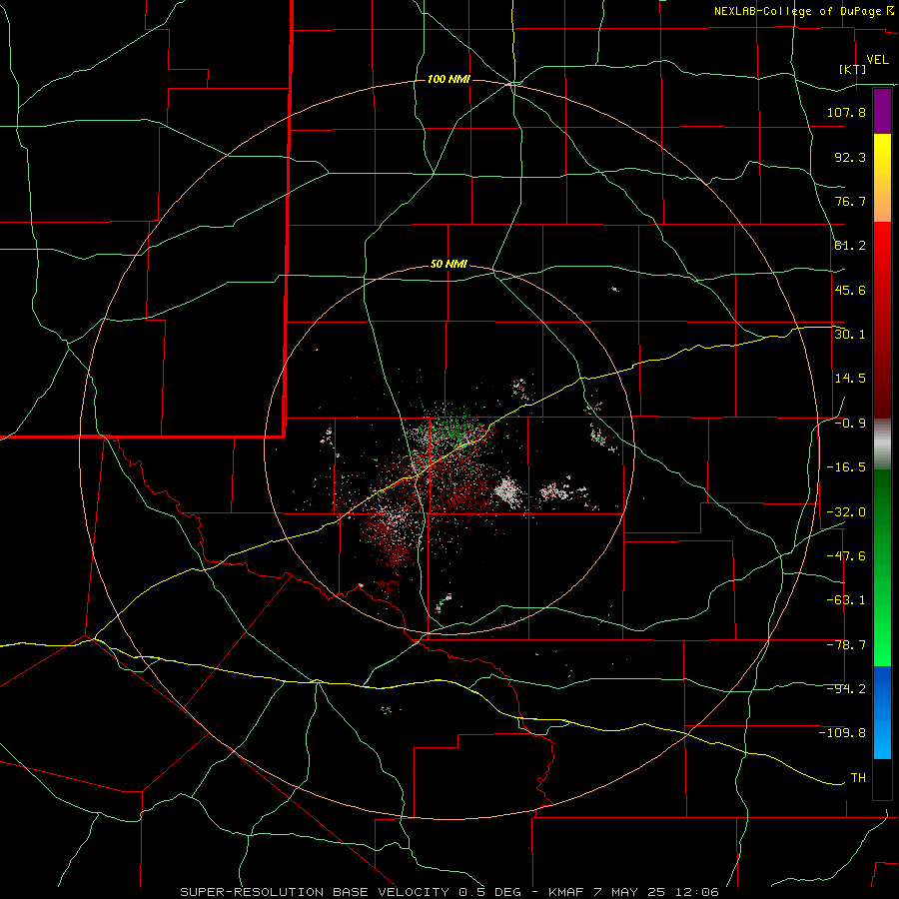This screenshot has height=899, width=899.
Task: Click the -32.0 velocity scale value
Action: coord(846,512)
